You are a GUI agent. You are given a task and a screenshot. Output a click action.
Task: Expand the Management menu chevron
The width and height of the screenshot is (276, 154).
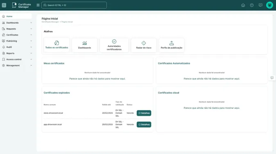click(x=31, y=65)
